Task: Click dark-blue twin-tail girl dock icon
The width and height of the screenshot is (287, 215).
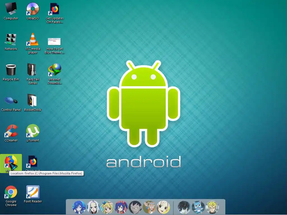Action: pyautogui.click(x=121, y=207)
